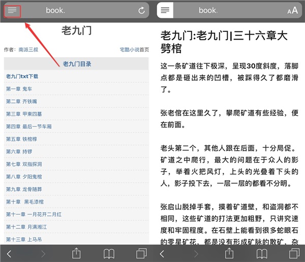This screenshot has width=305, height=262.
Task: Tap back arrow in left screen bottom toolbar
Action: tap(9, 254)
